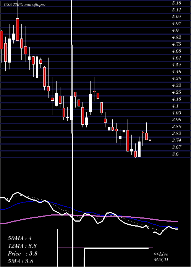The width and height of the screenshot is (191, 267).
Task: Click the 4.1 price axis label
Action: click(175, 106)
